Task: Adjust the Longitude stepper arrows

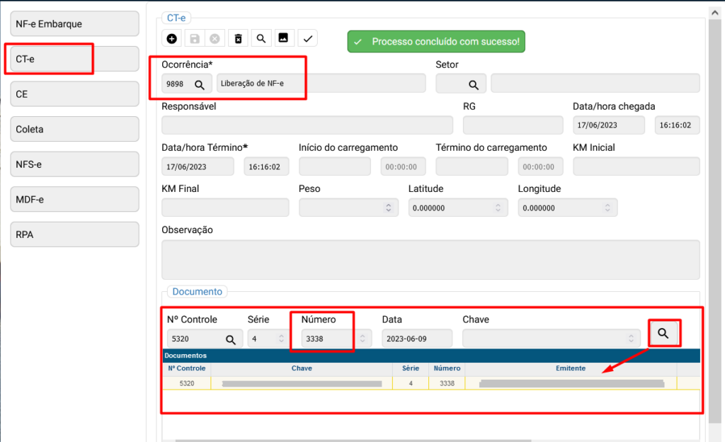Action: point(607,208)
